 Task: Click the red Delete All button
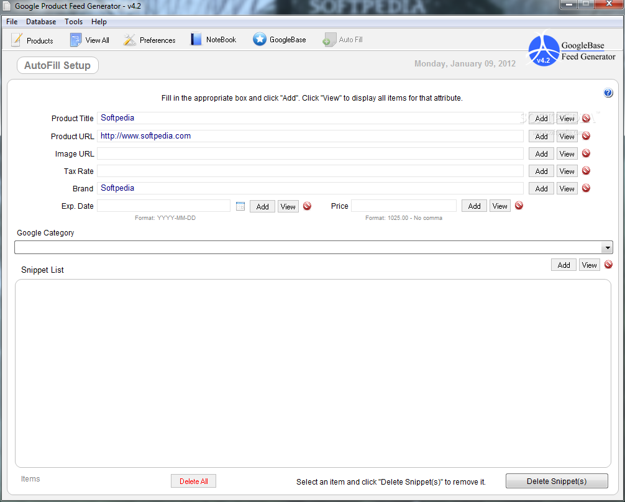point(193,481)
